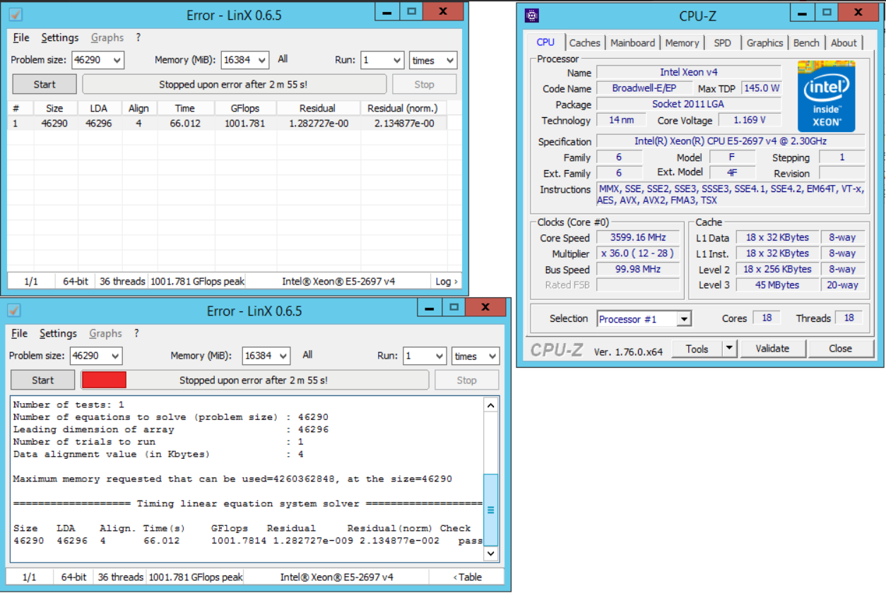Screen dimensions: 886x593
Task: Expand the times dropdown in top LinX window
Action: pyautogui.click(x=449, y=60)
